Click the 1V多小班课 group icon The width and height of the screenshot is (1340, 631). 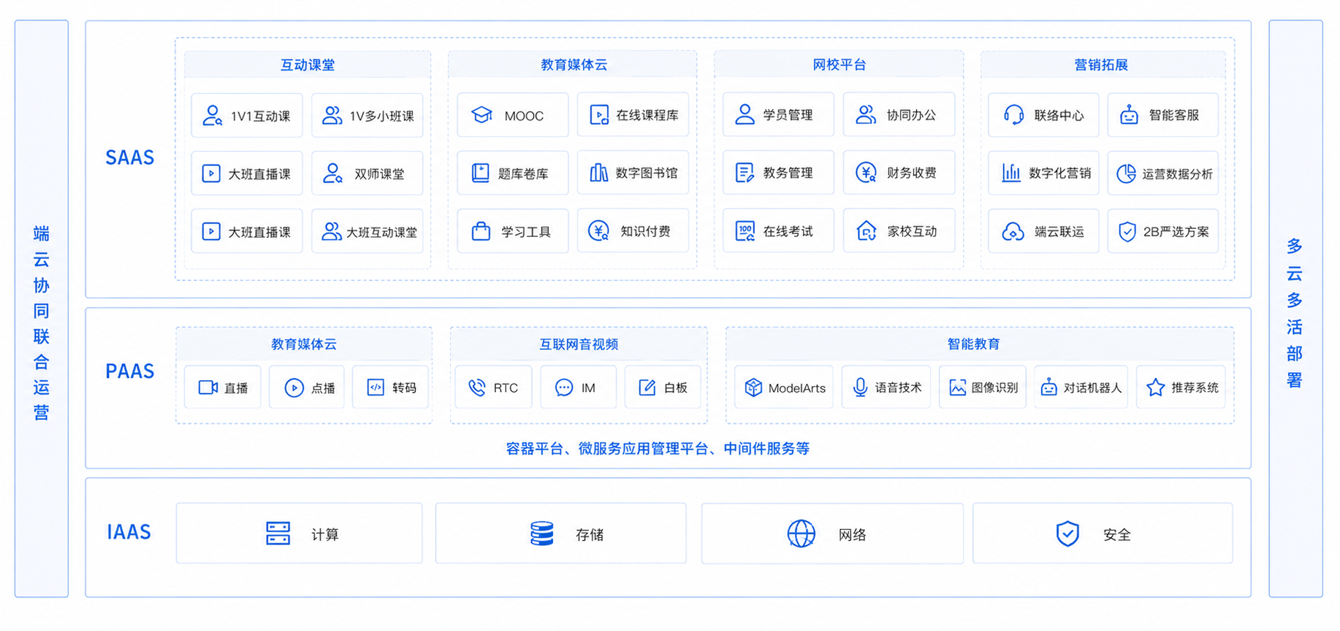coord(332,115)
